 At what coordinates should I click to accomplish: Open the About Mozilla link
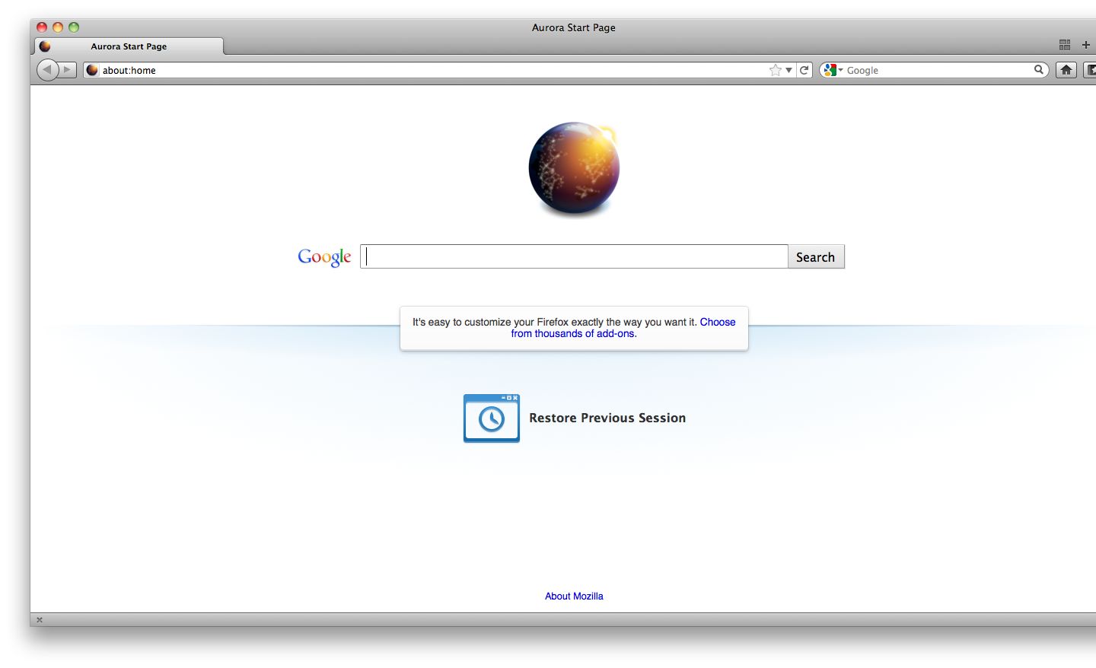tap(574, 596)
